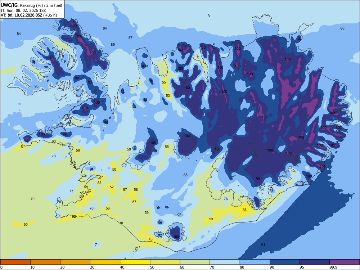Viewport: 360px width, 270px height.
Task: Click the map value '91' over the sea
Action: [263, 244]
